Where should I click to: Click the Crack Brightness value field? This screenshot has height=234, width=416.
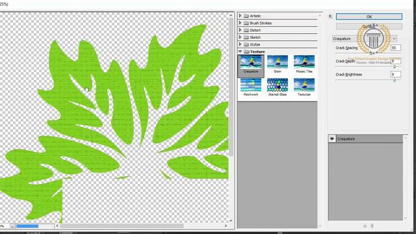396,74
